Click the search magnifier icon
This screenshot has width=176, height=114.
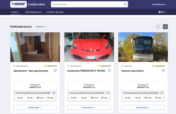[125, 4]
